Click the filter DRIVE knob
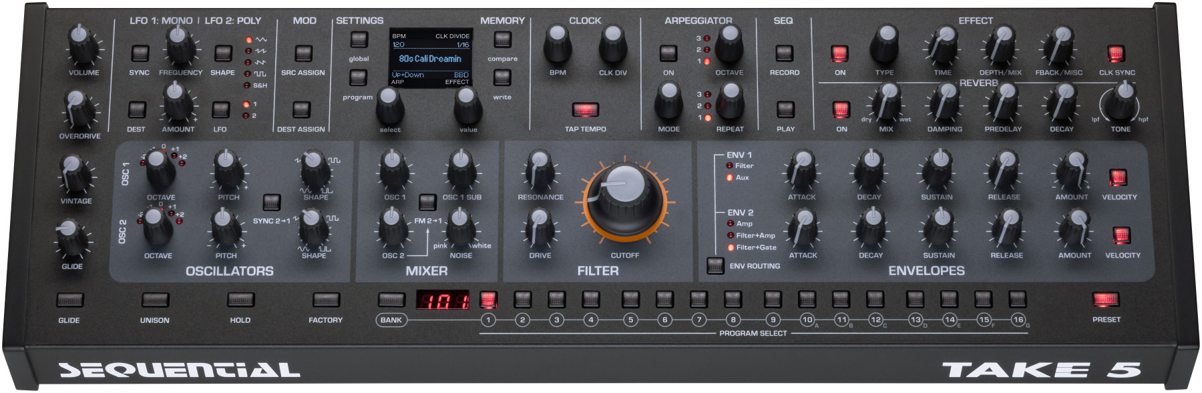1202x393 pixels. (x=540, y=228)
